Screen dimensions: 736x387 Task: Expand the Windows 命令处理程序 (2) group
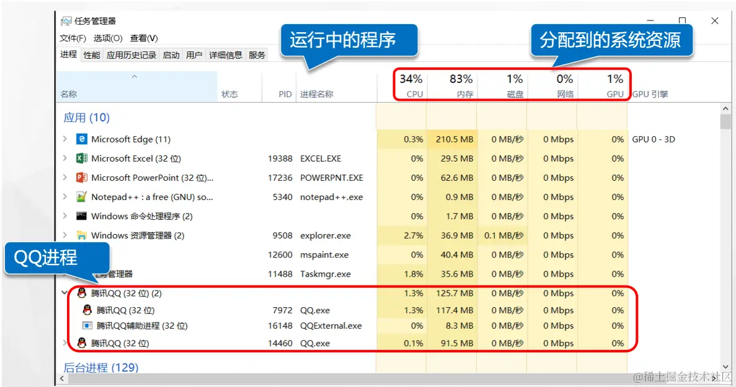click(x=64, y=215)
